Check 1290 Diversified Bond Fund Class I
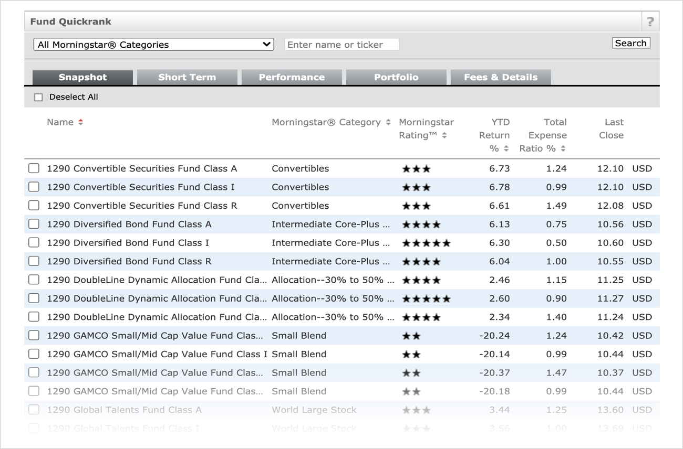Screen dimensions: 683x449 [34, 243]
